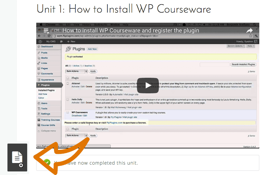Click the notes document icon with plus badge
269x175 pixels.
(17, 157)
